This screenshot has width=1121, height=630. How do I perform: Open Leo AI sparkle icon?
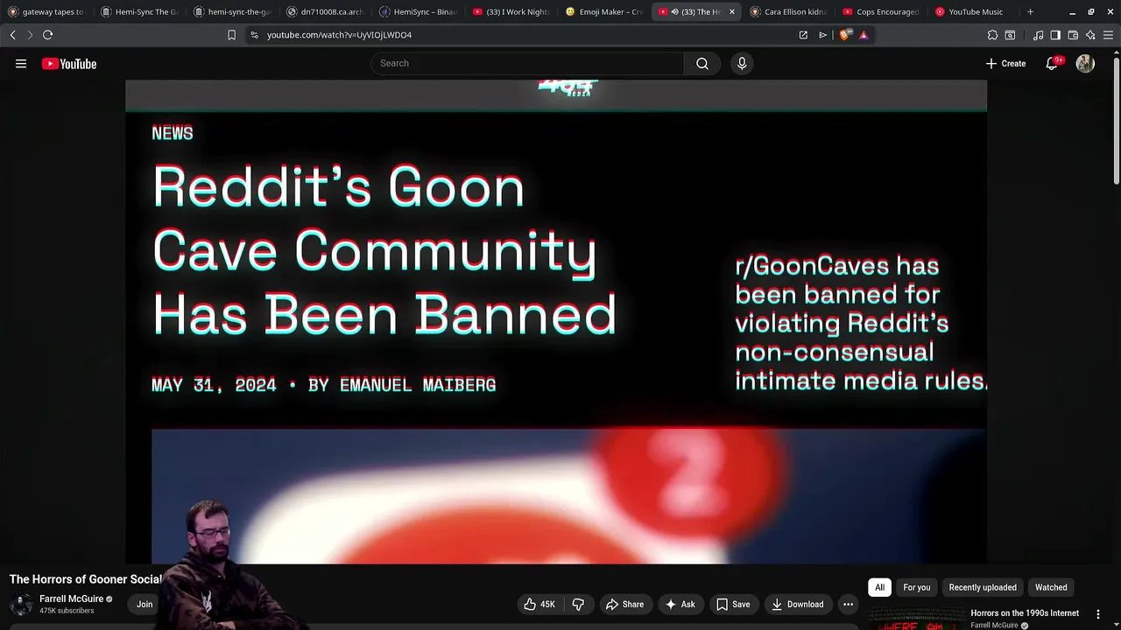[x=1090, y=35]
